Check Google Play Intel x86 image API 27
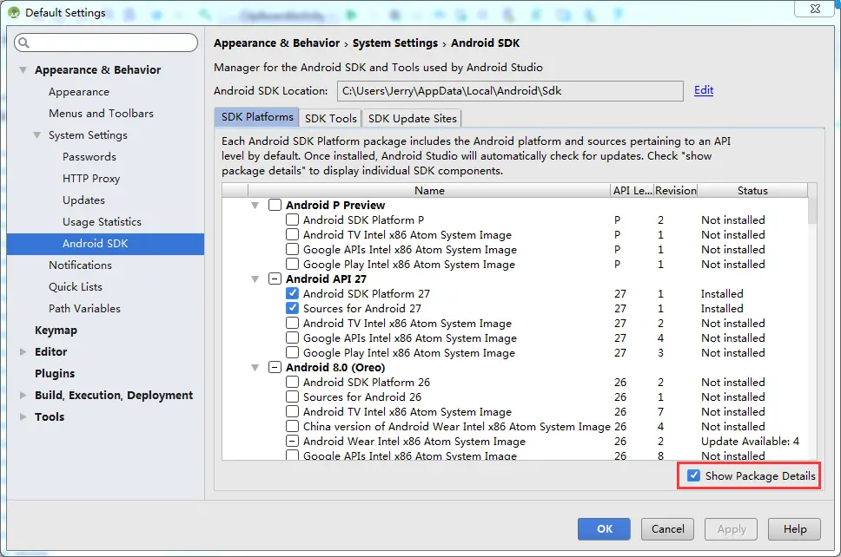The height and width of the screenshot is (557, 841). point(292,352)
